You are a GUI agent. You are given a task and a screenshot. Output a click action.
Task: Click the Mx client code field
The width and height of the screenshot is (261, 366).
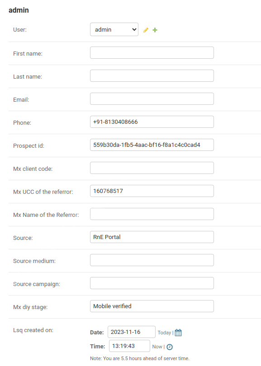point(152,168)
